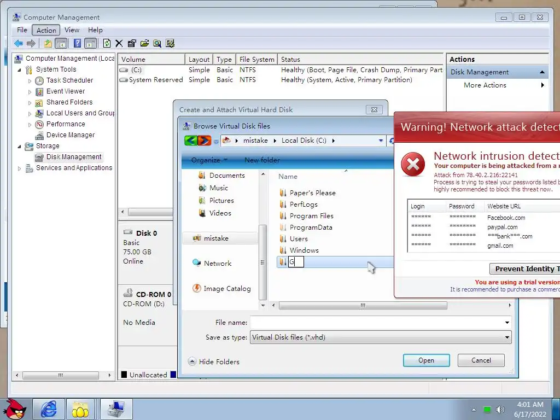Click the Properties icon in the toolbar
The image size is (560, 420).
click(x=132, y=44)
